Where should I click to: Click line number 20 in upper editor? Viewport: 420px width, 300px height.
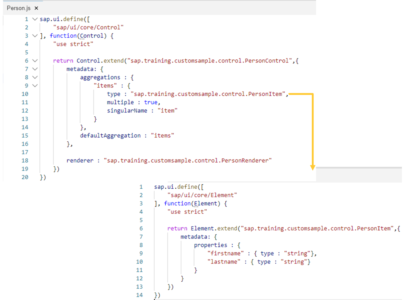point(25,177)
